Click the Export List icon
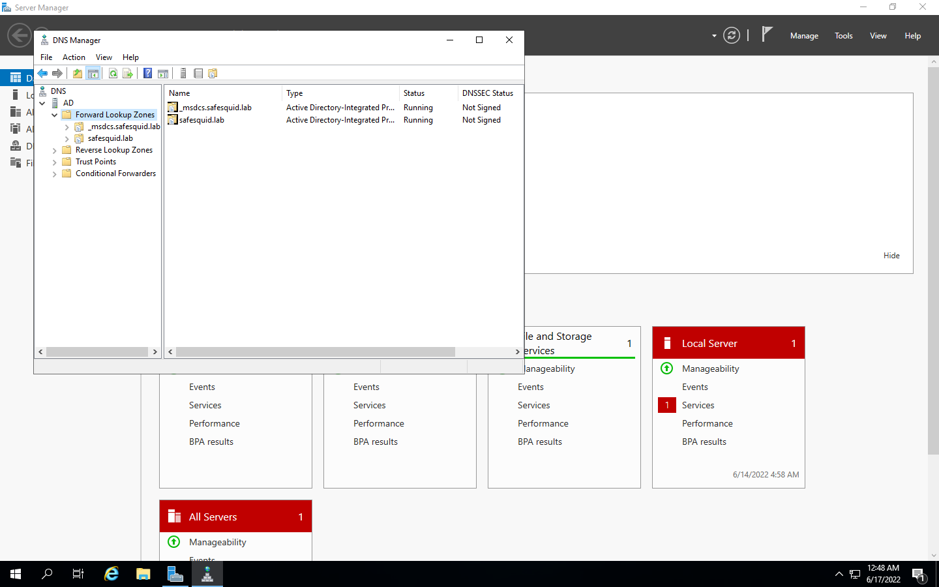Screen dimensions: 939x587 (128, 73)
